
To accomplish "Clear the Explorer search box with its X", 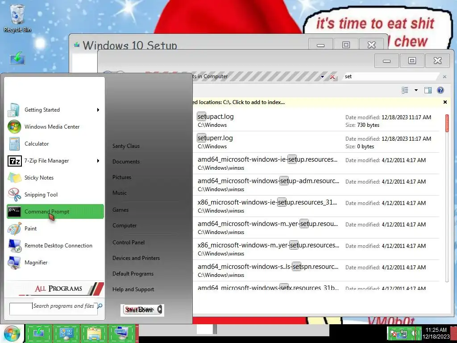I will pyautogui.click(x=445, y=77).
